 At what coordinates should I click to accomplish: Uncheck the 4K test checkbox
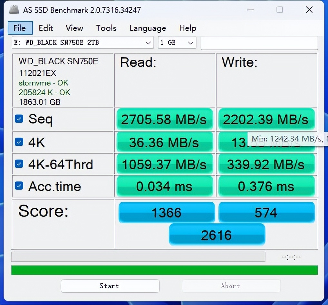[x=19, y=142]
